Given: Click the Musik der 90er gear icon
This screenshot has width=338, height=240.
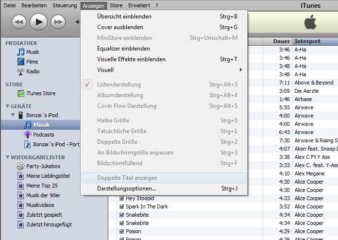Looking at the screenshot, I should [21, 195].
